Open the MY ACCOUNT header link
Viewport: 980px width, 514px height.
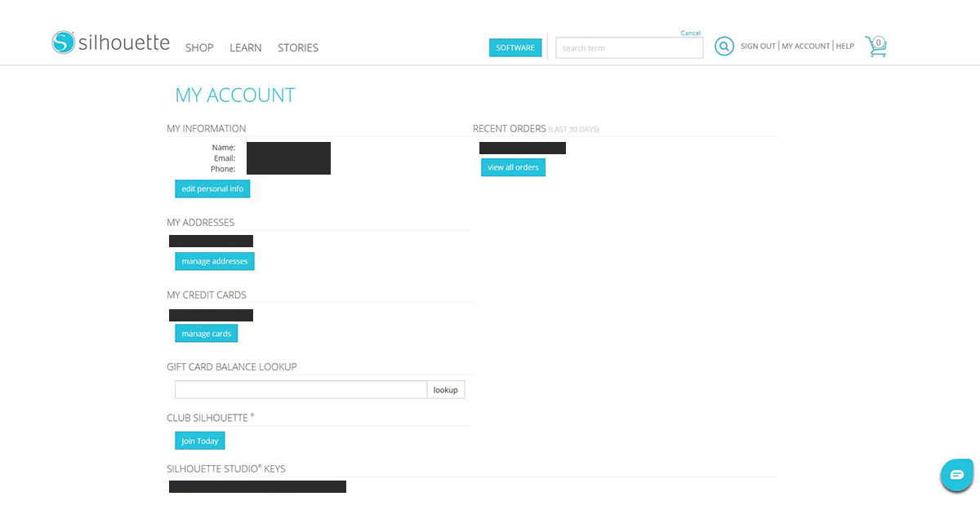pos(805,47)
